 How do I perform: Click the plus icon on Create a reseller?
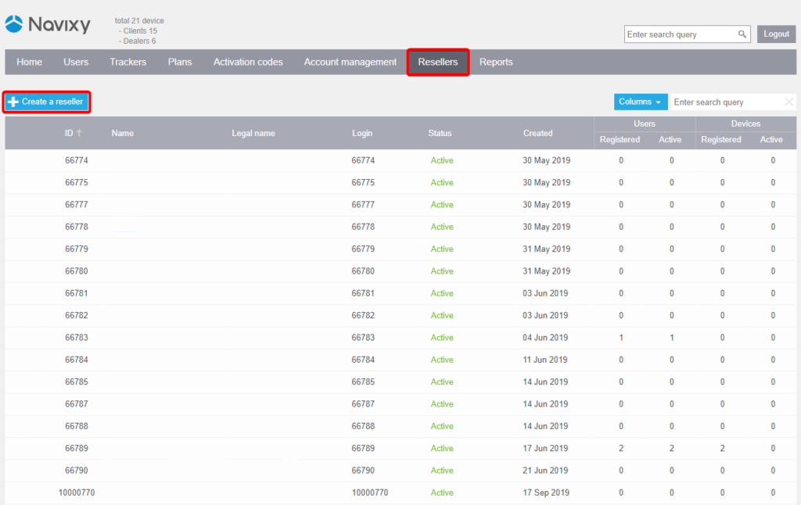tap(13, 102)
